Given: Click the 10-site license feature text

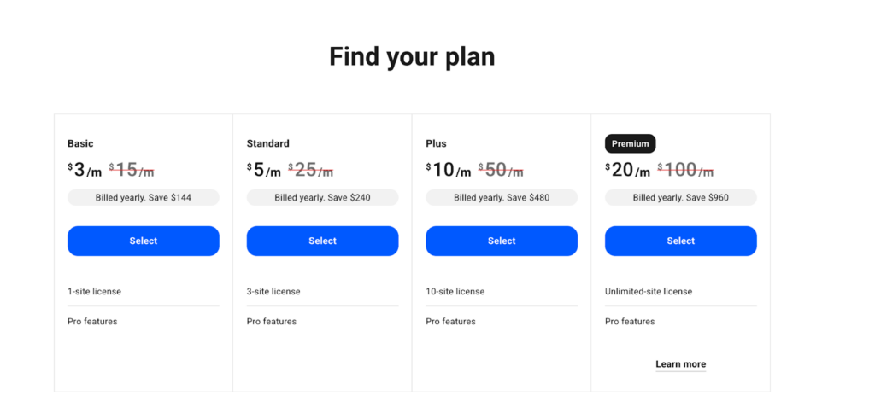Looking at the screenshot, I should coord(455,292).
